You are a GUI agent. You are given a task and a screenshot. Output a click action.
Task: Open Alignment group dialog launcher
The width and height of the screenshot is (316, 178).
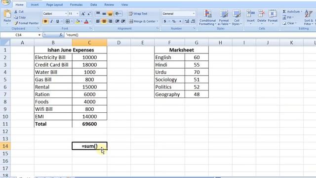(x=158, y=29)
